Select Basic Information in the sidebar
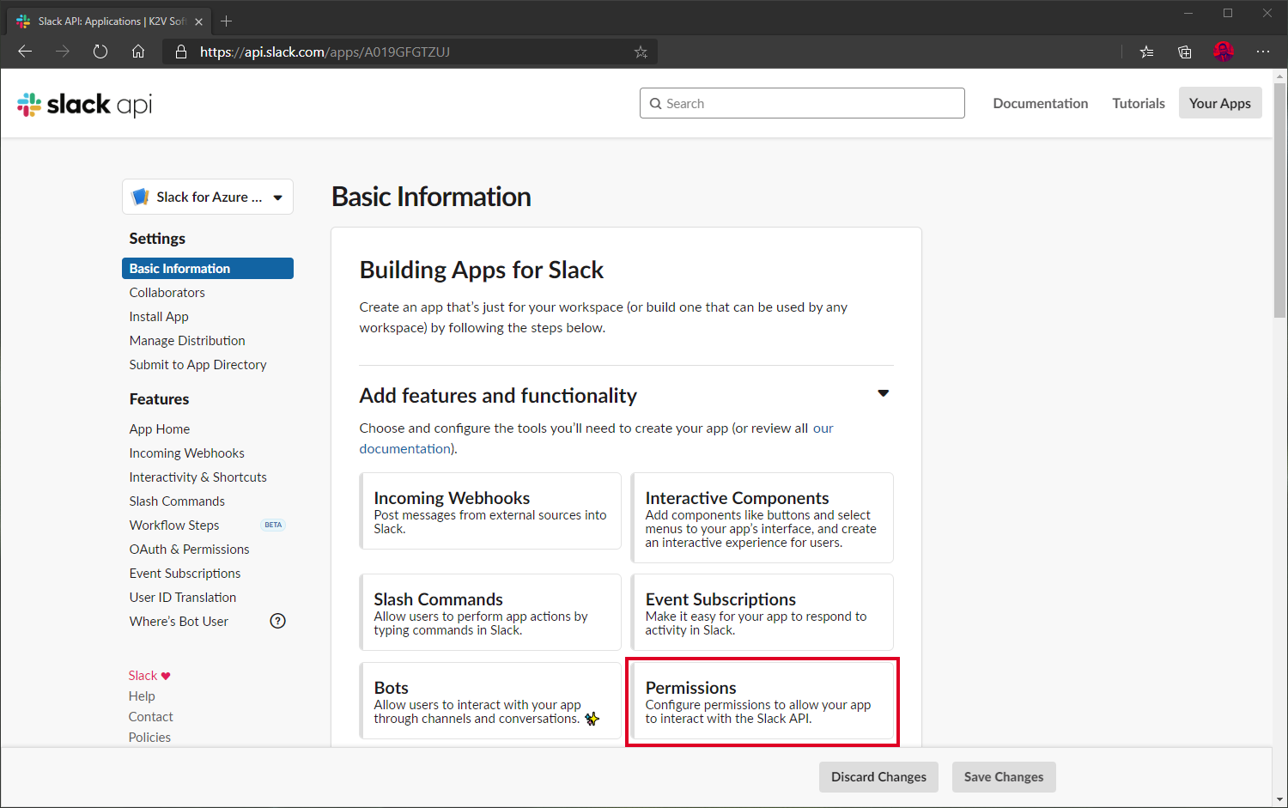This screenshot has width=1288, height=808. 208,269
